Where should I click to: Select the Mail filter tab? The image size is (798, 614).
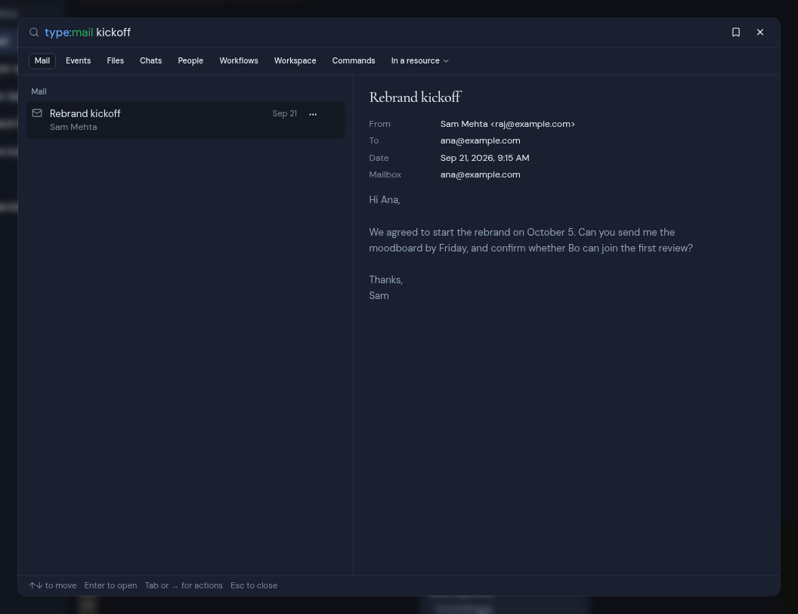[x=42, y=60]
